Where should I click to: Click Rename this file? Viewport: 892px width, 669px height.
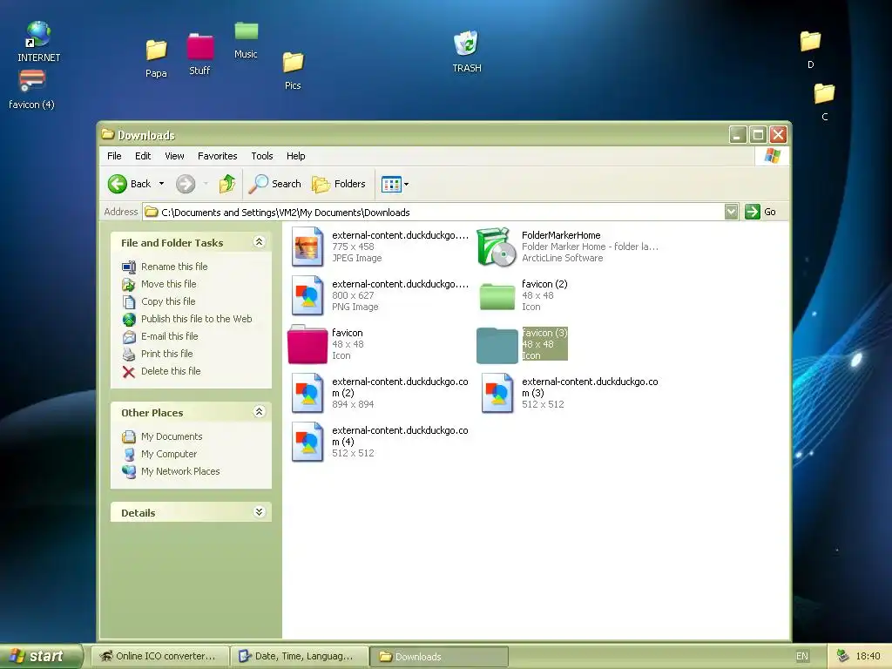174,267
